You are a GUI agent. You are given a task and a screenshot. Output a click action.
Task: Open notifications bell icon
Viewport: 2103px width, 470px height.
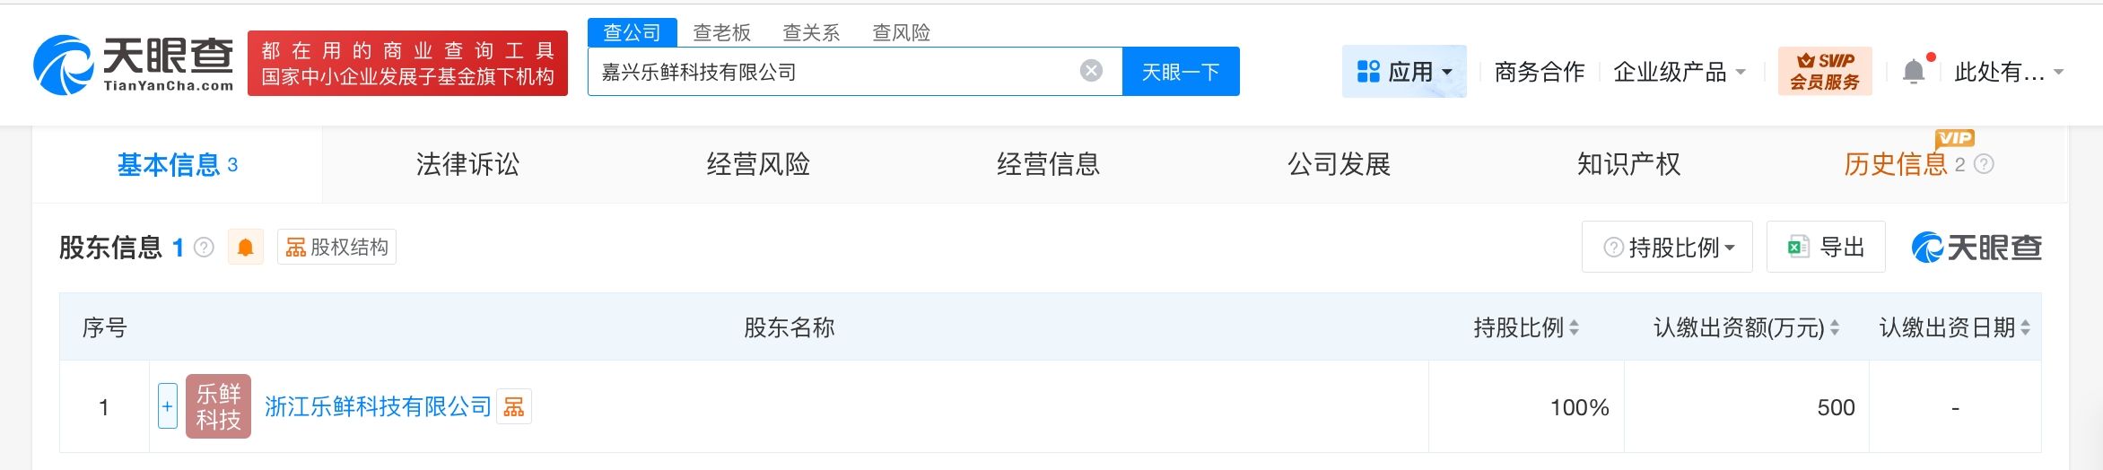(x=1914, y=71)
